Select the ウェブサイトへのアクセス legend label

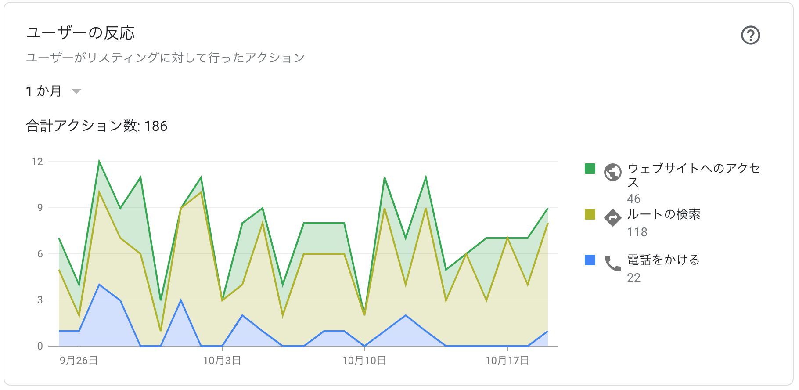pos(694,175)
